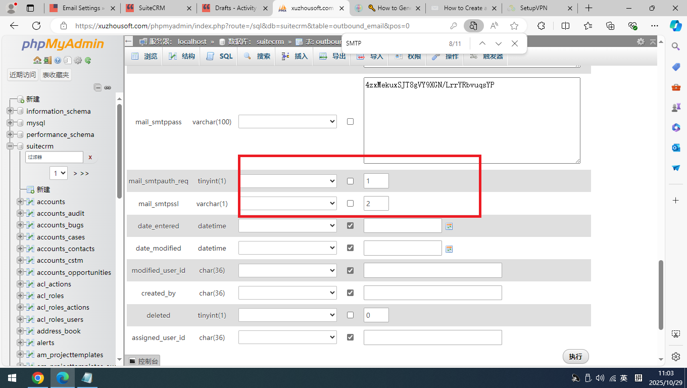Go to next SMTP find result

pos(499,43)
